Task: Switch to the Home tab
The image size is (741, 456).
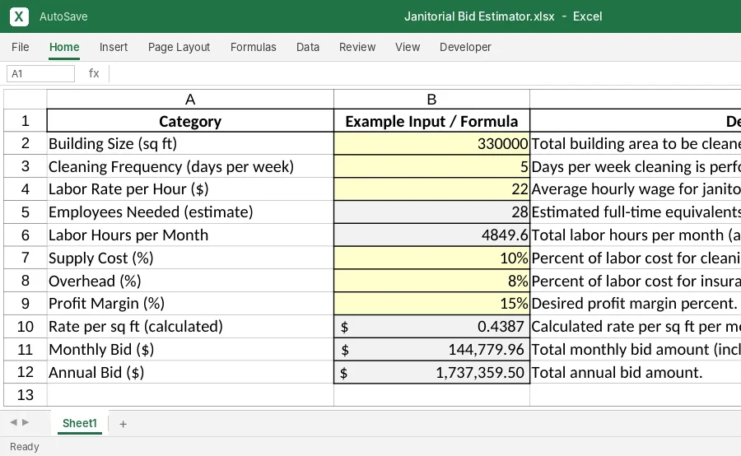Action: pos(64,47)
